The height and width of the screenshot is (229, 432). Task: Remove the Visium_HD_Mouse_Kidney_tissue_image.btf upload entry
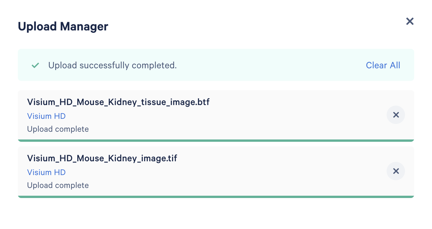396,115
